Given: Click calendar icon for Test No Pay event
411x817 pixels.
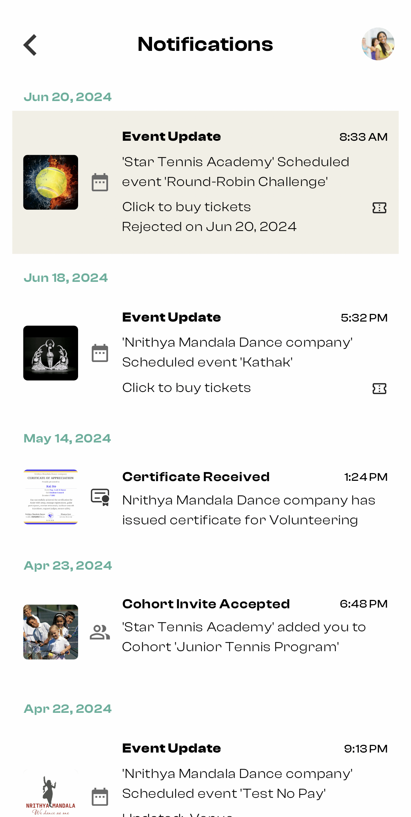Looking at the screenshot, I should [100, 797].
